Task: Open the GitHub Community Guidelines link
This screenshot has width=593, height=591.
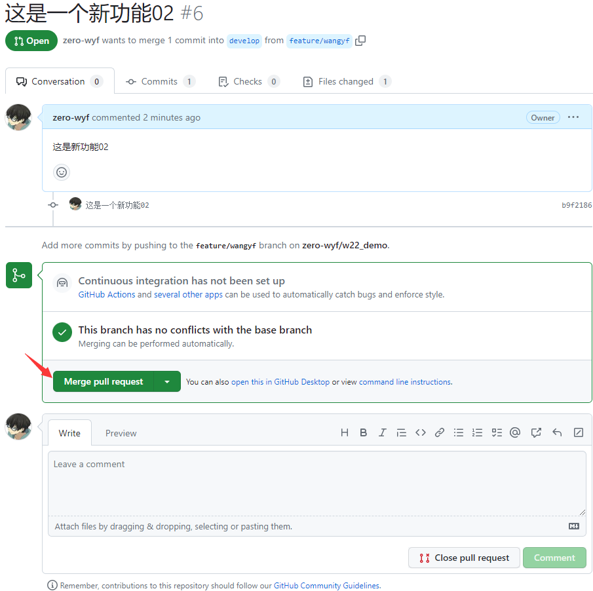Action: (x=326, y=585)
